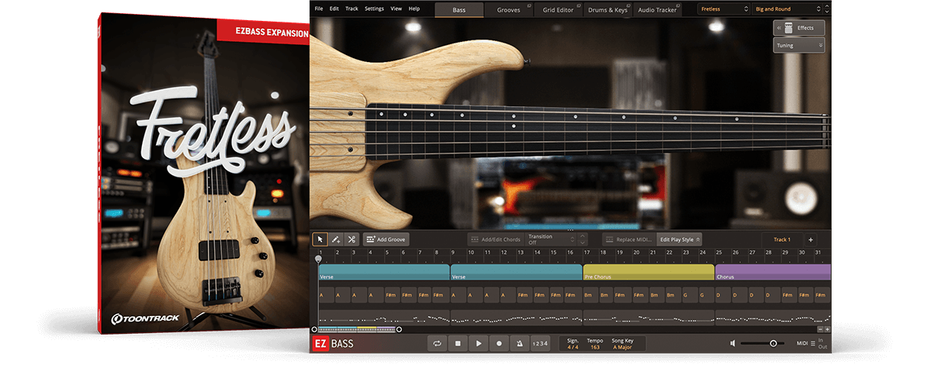Select the scissors split tool
This screenshot has height=378, width=931.
(351, 240)
